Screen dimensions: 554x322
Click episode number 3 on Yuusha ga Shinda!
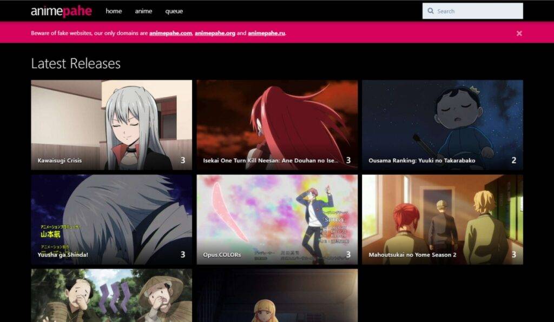(x=183, y=254)
